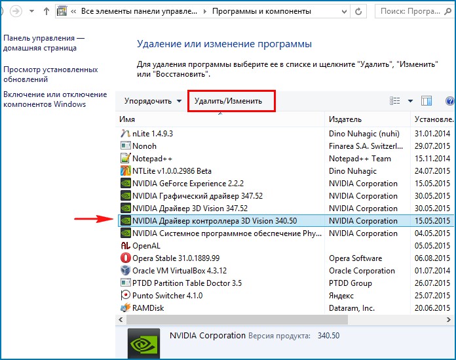Screen dimensions: 456x360
Task: Click in the Поиск: Програ... search field
Action: (x=410, y=11)
